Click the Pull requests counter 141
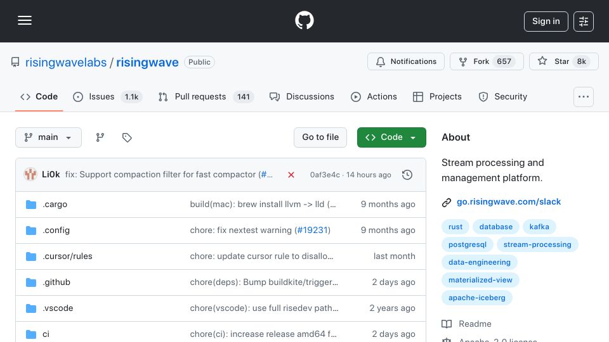 (244, 97)
